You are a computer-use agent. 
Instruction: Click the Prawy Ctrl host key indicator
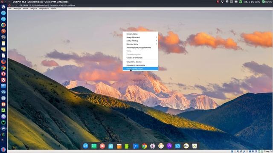point(268,151)
